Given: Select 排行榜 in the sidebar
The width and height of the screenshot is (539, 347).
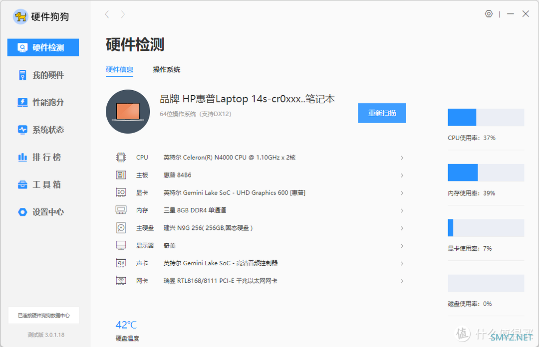Looking at the screenshot, I should pyautogui.click(x=43, y=158).
